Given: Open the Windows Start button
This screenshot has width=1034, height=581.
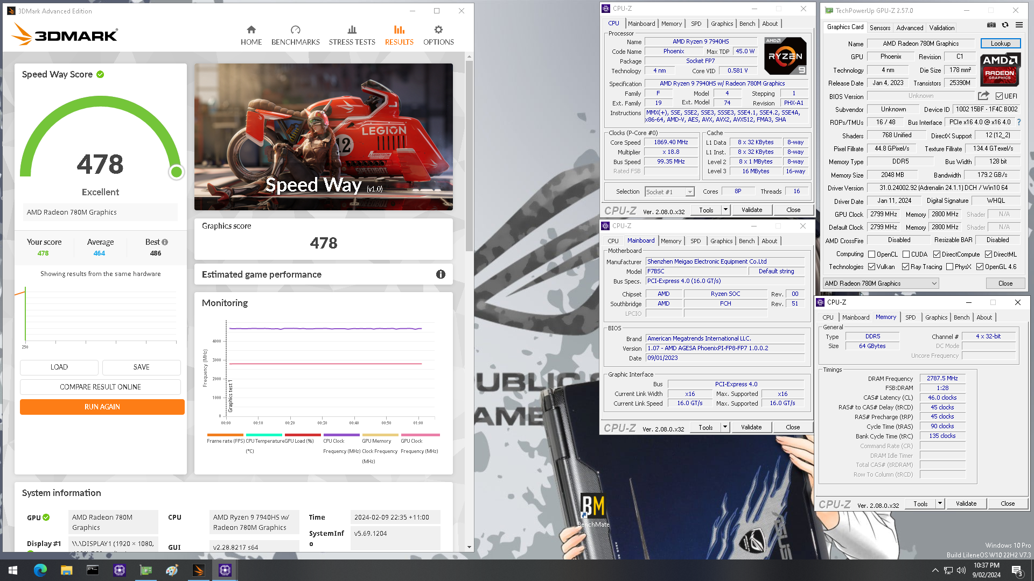Looking at the screenshot, I should pos(13,570).
